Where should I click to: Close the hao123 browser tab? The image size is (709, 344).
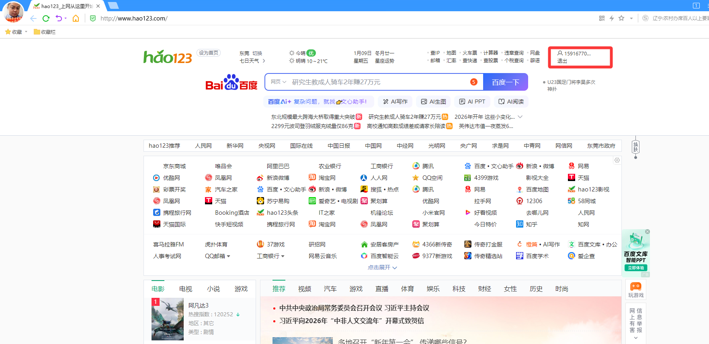tap(98, 6)
